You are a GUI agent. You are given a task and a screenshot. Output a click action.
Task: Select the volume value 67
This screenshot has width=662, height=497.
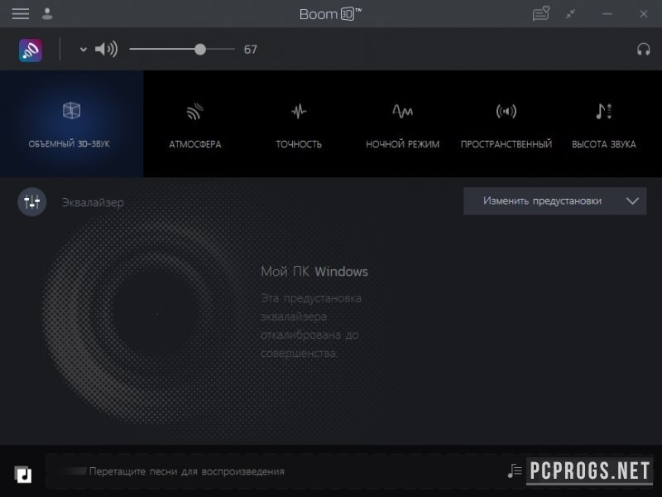pos(251,50)
